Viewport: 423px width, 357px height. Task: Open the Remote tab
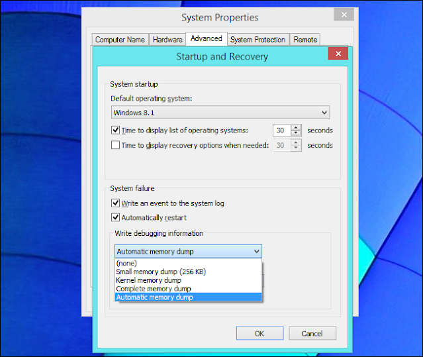pos(305,40)
